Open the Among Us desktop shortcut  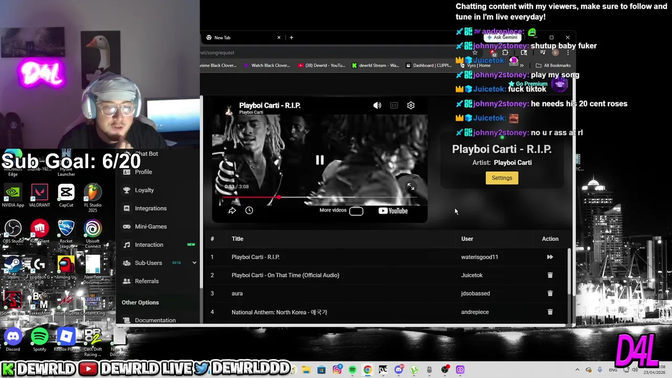point(66,268)
